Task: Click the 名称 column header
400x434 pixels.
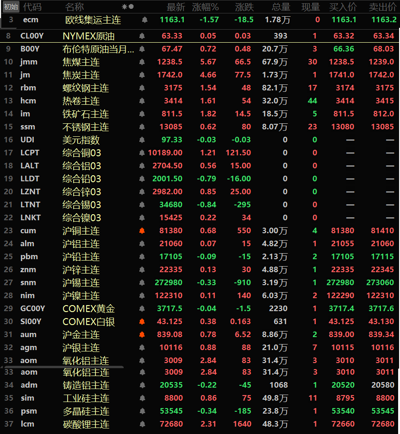Action: tap(74, 7)
